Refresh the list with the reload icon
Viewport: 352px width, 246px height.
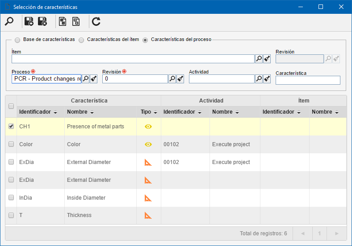click(x=96, y=21)
